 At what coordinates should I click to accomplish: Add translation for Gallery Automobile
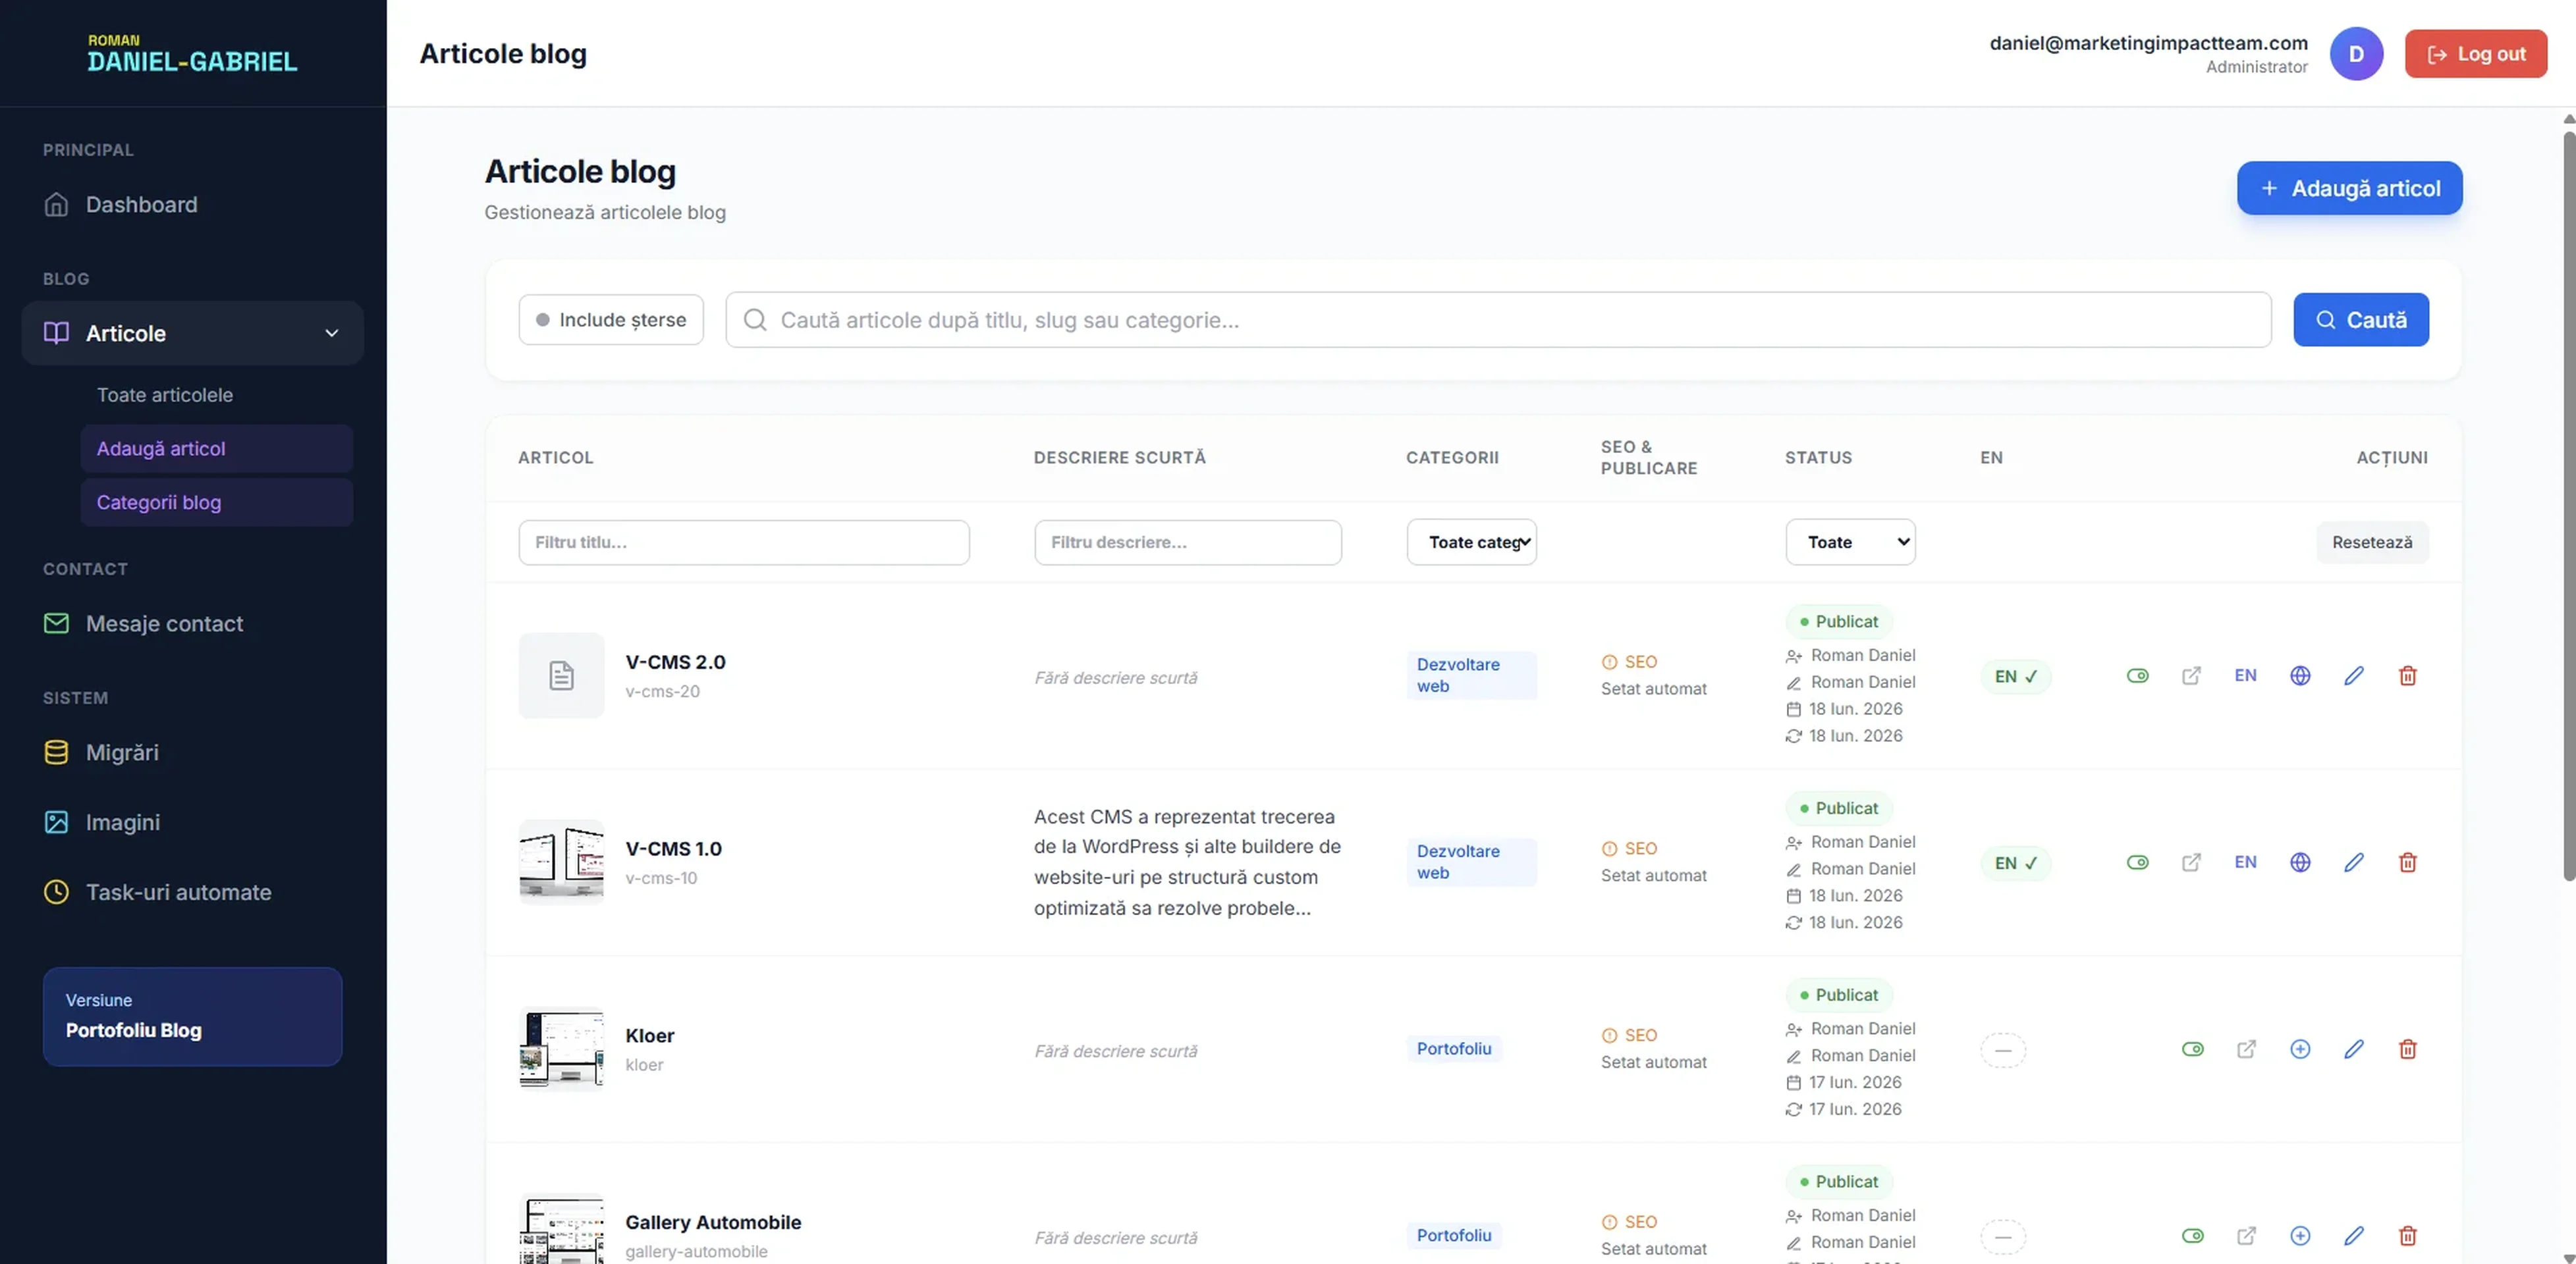tap(2300, 1236)
